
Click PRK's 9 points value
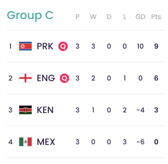[156, 46]
